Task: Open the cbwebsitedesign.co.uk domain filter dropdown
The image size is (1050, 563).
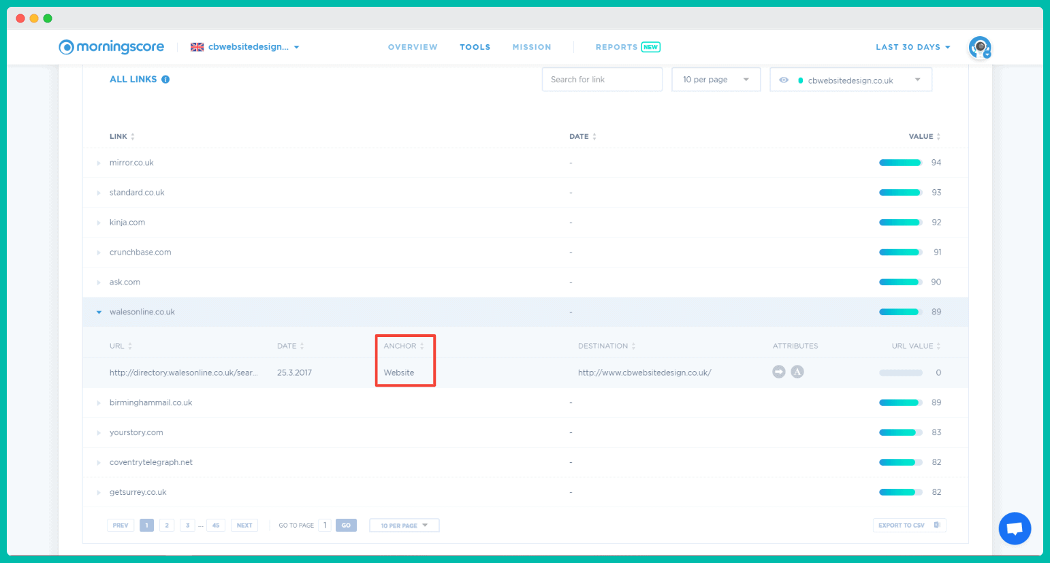Action: pos(850,80)
